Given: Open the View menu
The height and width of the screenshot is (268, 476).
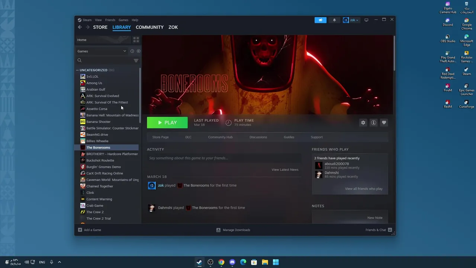Looking at the screenshot, I should [x=98, y=20].
